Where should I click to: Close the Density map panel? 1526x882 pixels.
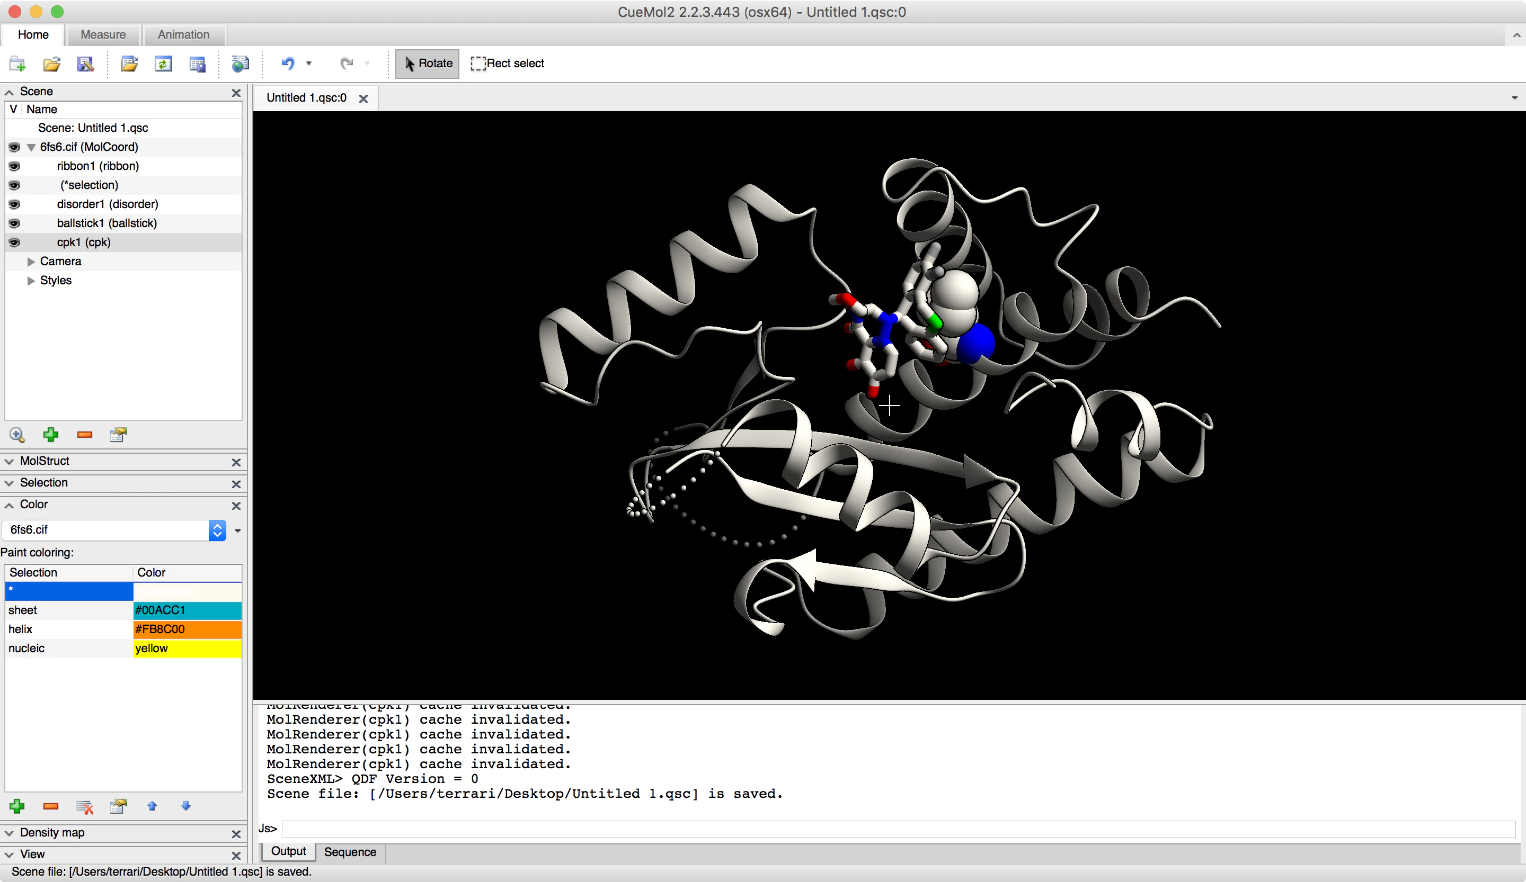[x=236, y=834]
